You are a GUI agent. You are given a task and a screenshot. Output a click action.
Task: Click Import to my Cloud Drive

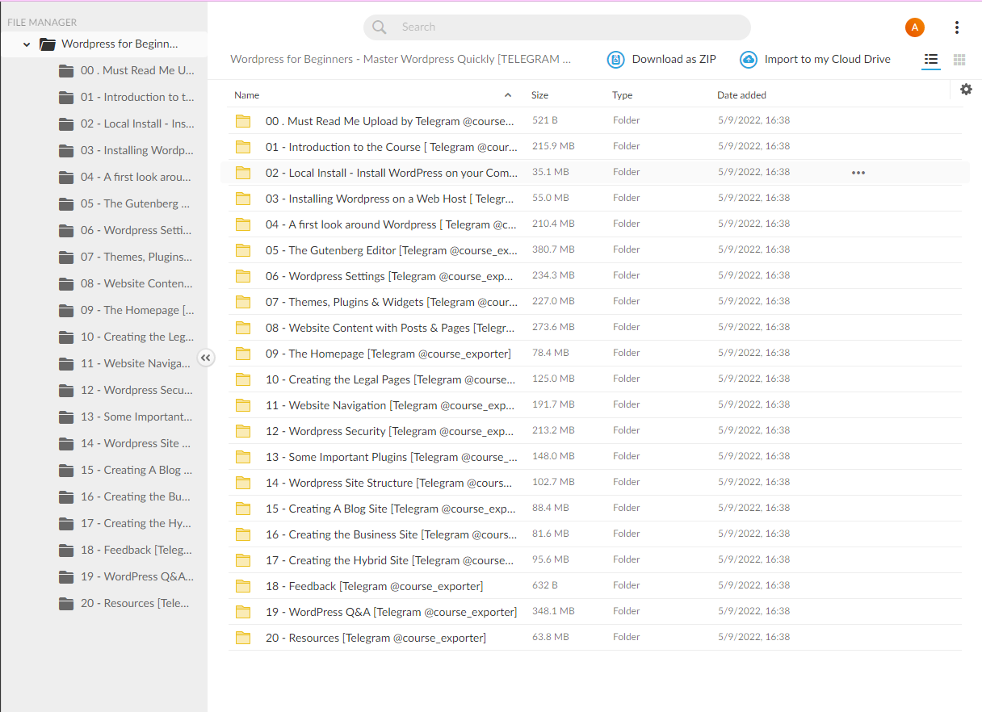(815, 60)
